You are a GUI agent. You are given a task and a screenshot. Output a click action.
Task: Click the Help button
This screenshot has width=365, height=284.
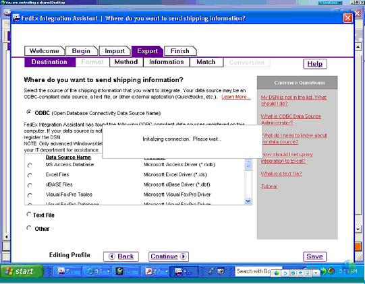tap(315, 64)
